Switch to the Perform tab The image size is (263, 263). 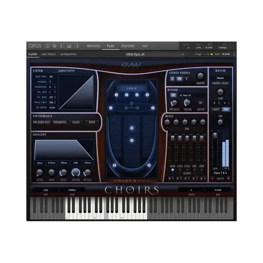(x=128, y=46)
